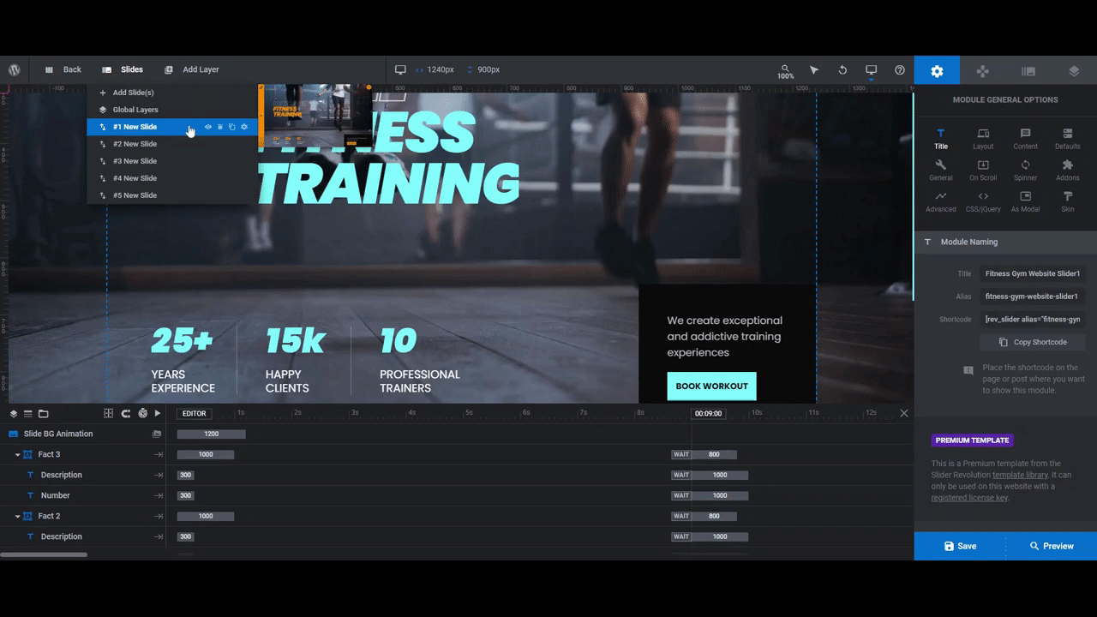Image resolution: width=1097 pixels, height=617 pixels.
Task: Open the WordPress logo menu
Action: pyautogui.click(x=14, y=70)
